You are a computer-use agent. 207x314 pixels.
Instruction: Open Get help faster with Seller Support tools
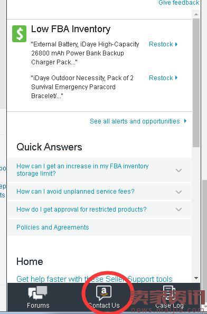pyautogui.click(x=95, y=279)
